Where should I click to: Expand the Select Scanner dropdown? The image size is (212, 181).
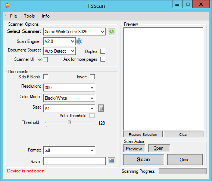[74, 32]
